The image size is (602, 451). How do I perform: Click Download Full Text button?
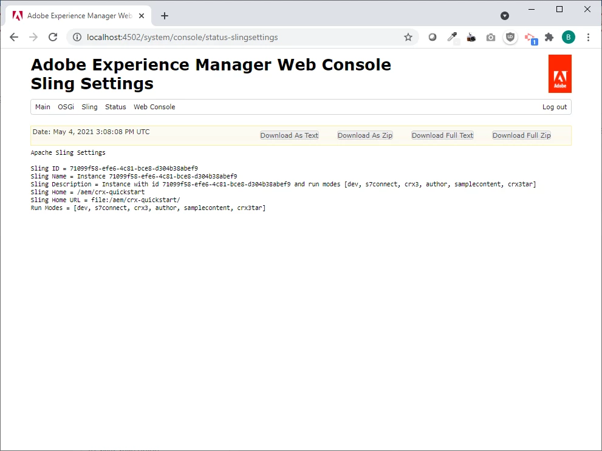(443, 135)
